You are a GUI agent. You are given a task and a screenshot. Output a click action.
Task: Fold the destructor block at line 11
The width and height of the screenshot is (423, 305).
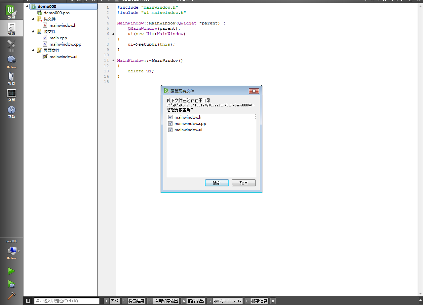(x=113, y=60)
